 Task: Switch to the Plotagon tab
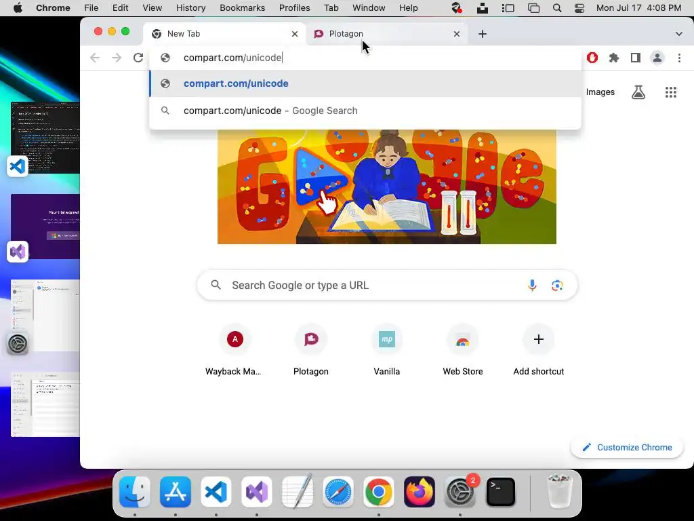(385, 34)
